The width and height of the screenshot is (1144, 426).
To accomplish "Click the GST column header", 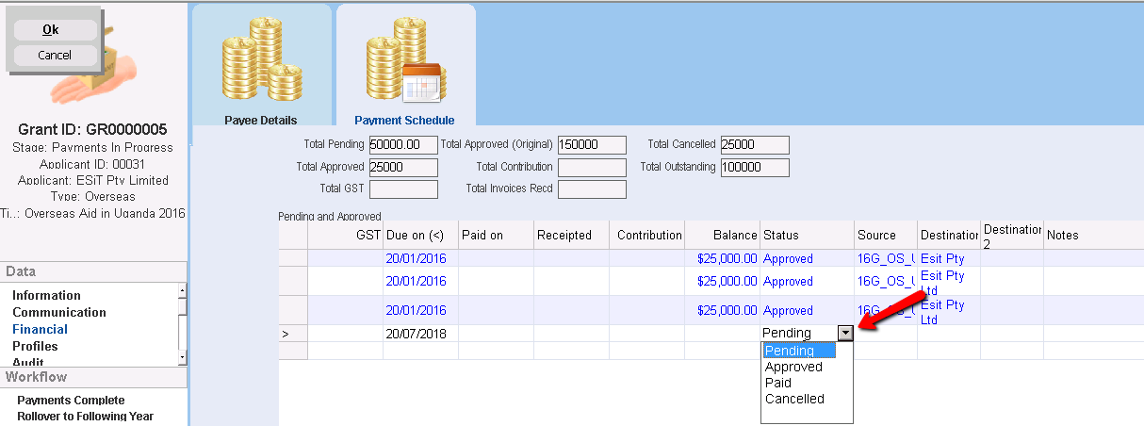I will 345,235.
